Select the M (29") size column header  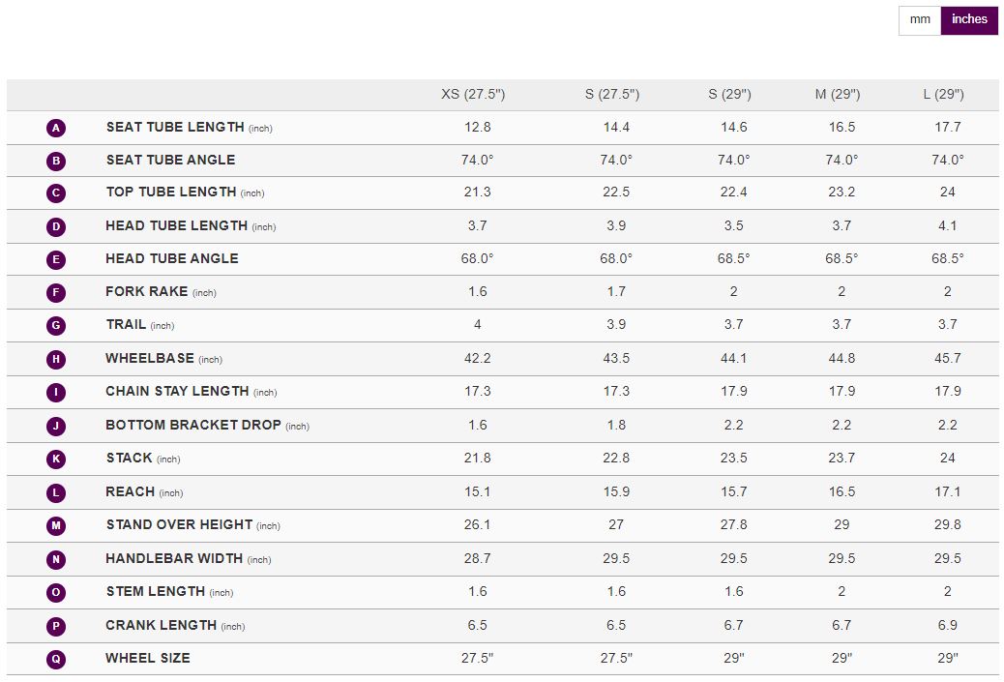(838, 95)
